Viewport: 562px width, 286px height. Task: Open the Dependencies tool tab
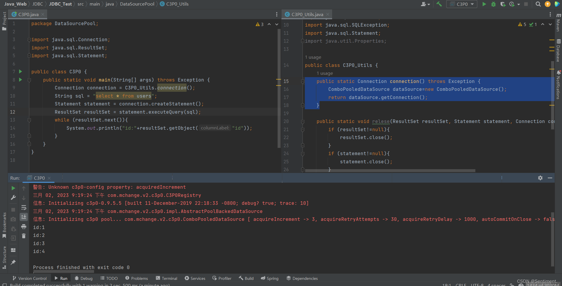pyautogui.click(x=302, y=278)
